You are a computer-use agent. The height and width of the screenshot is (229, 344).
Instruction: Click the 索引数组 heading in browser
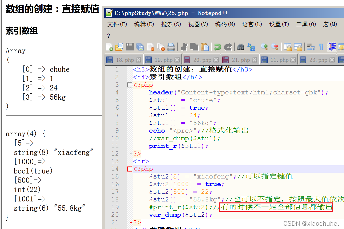(x=21, y=31)
